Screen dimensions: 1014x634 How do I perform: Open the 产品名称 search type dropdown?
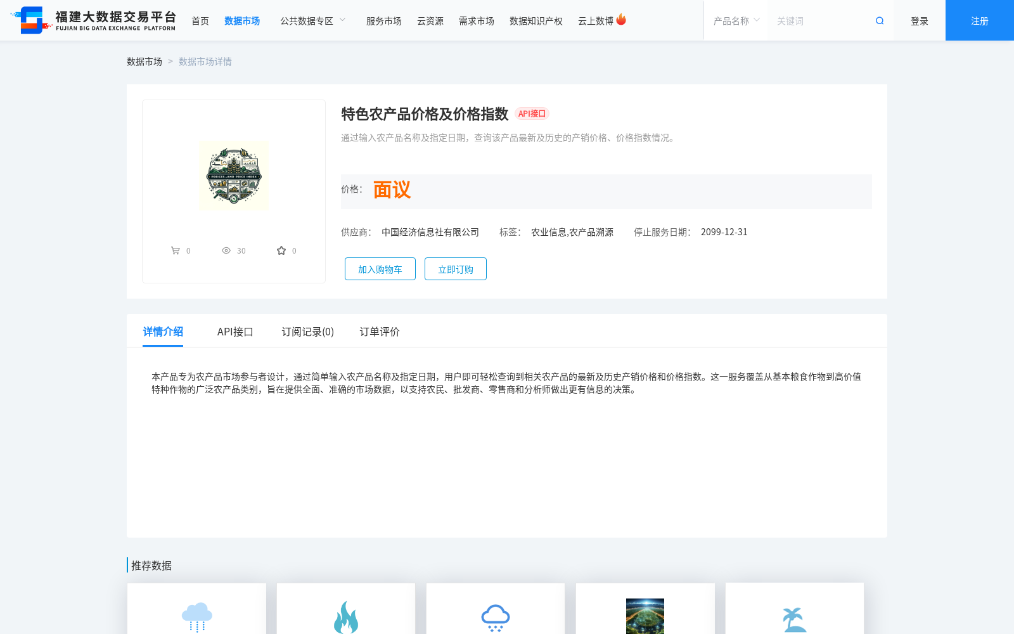coord(736,21)
